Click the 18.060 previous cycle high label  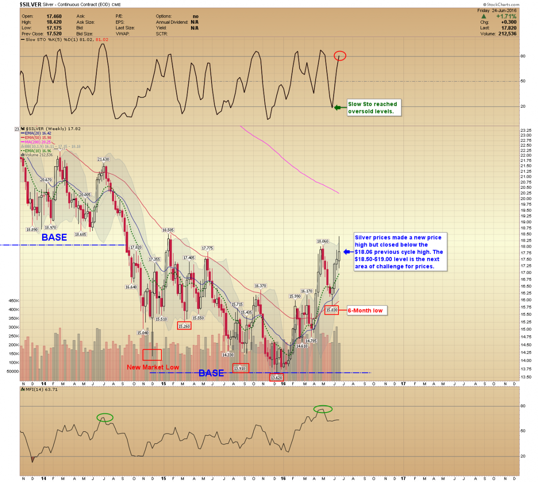point(322,241)
